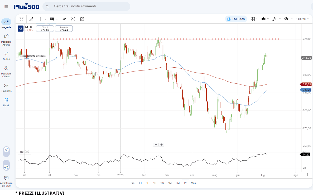
Task: Click the Vendi 373,86 button
Action: point(45,28)
